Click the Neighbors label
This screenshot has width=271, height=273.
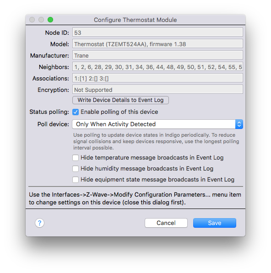click(x=54, y=67)
